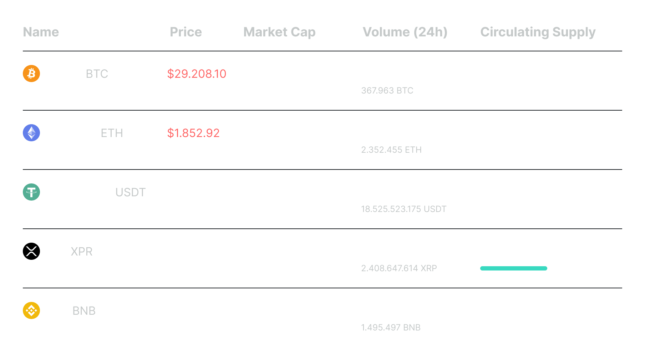Image resolution: width=645 pixels, height=359 pixels.
Task: Open the USDT ticker link
Action: click(130, 192)
